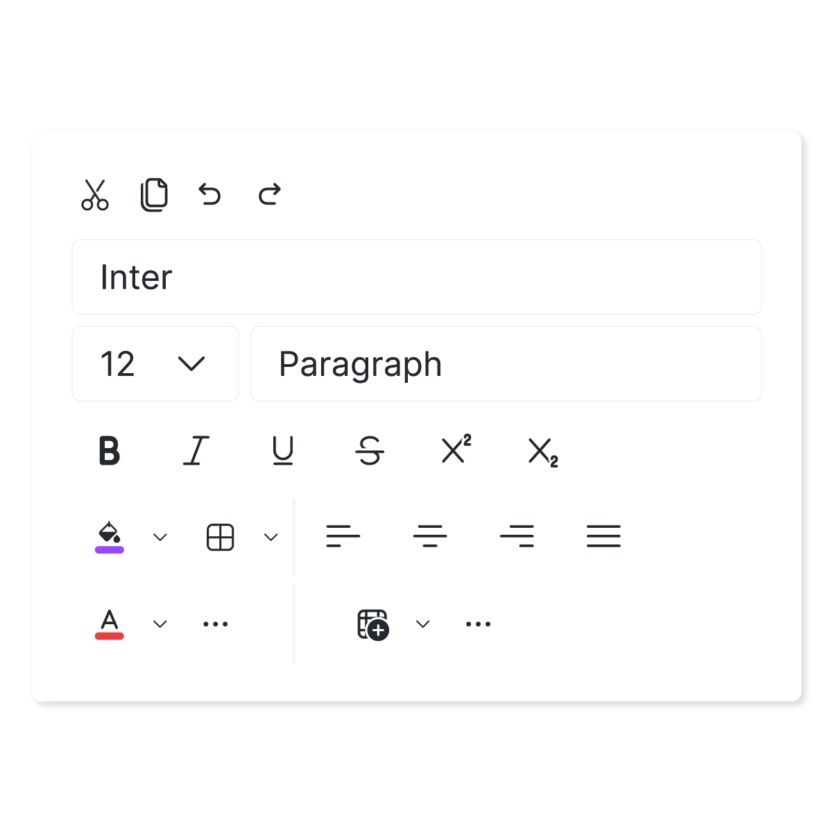
Task: Redo the last action
Action: point(269,194)
